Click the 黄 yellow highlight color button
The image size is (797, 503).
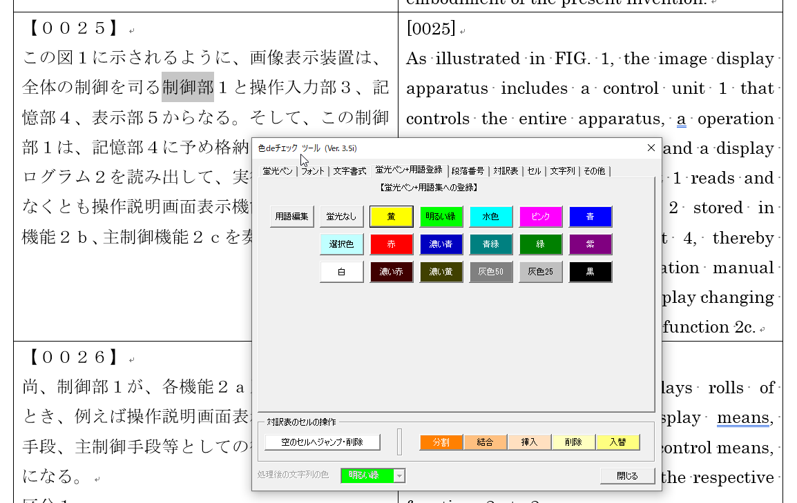coord(391,217)
